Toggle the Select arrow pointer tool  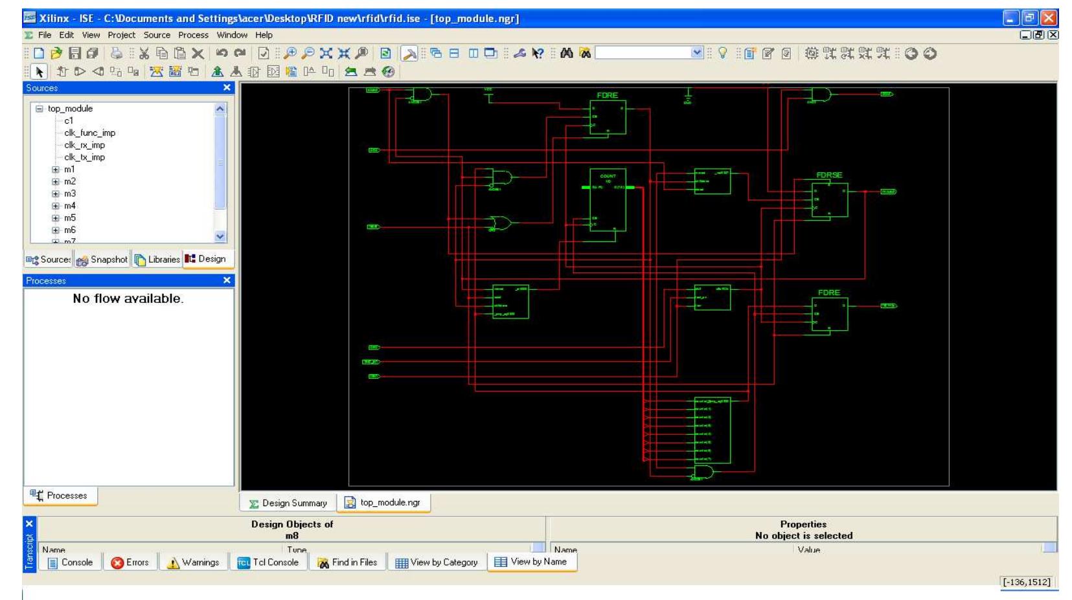tap(39, 72)
